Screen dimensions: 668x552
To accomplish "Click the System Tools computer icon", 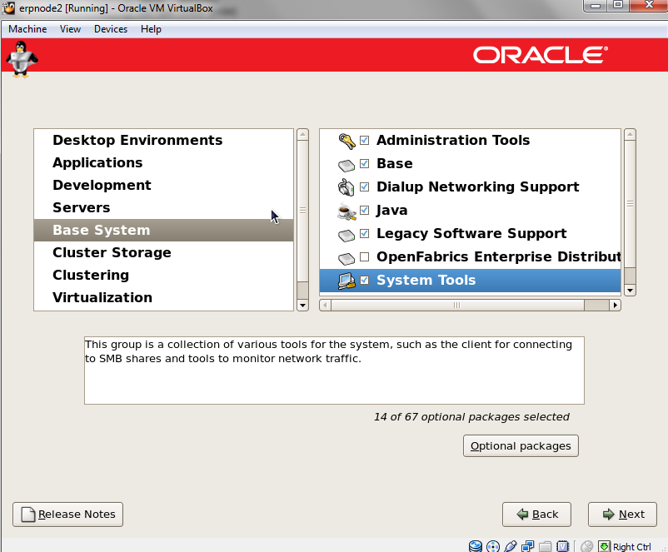I will 346,281.
